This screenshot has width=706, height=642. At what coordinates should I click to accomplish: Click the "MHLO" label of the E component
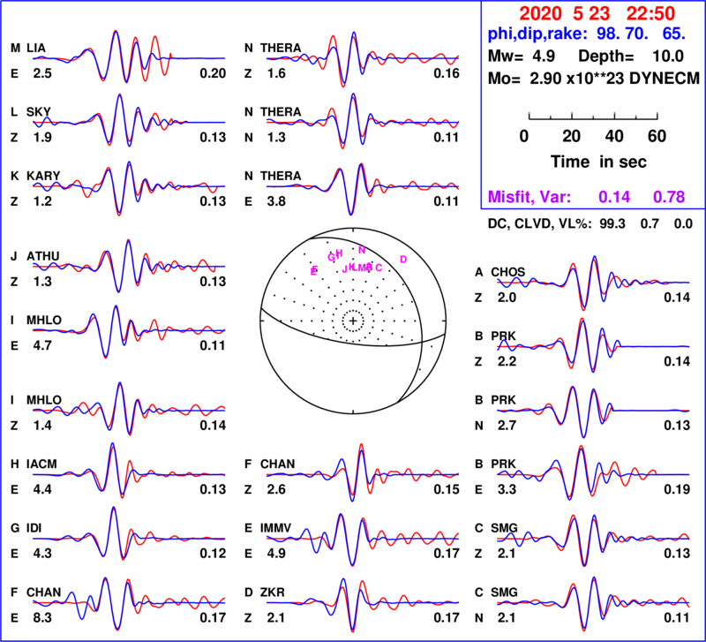coord(43,320)
